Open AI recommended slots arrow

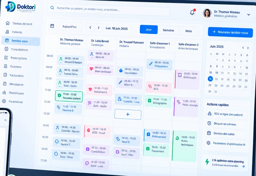243,166
